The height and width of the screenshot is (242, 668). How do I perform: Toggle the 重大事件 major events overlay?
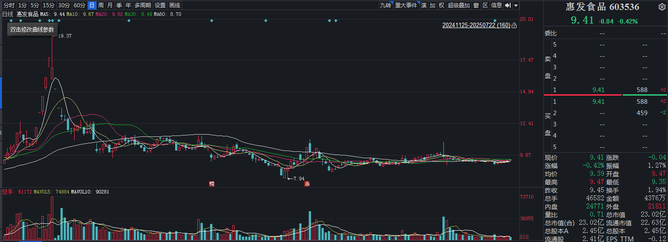406,5
